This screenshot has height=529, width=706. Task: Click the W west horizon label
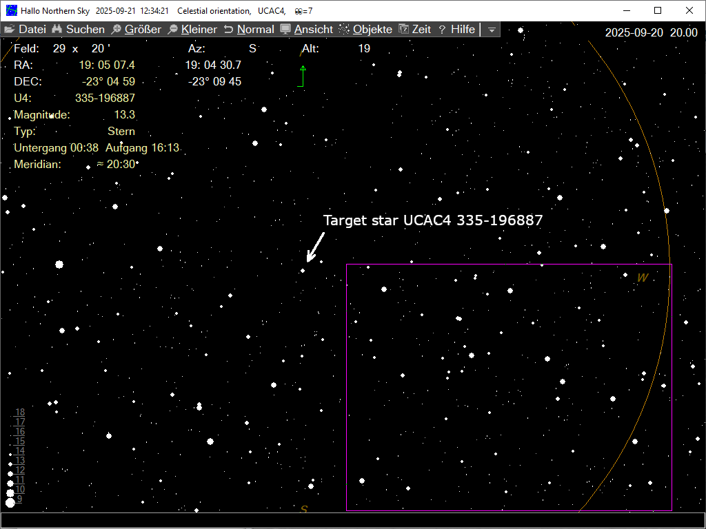pyautogui.click(x=643, y=278)
